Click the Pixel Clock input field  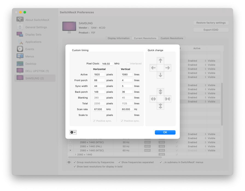107,64
